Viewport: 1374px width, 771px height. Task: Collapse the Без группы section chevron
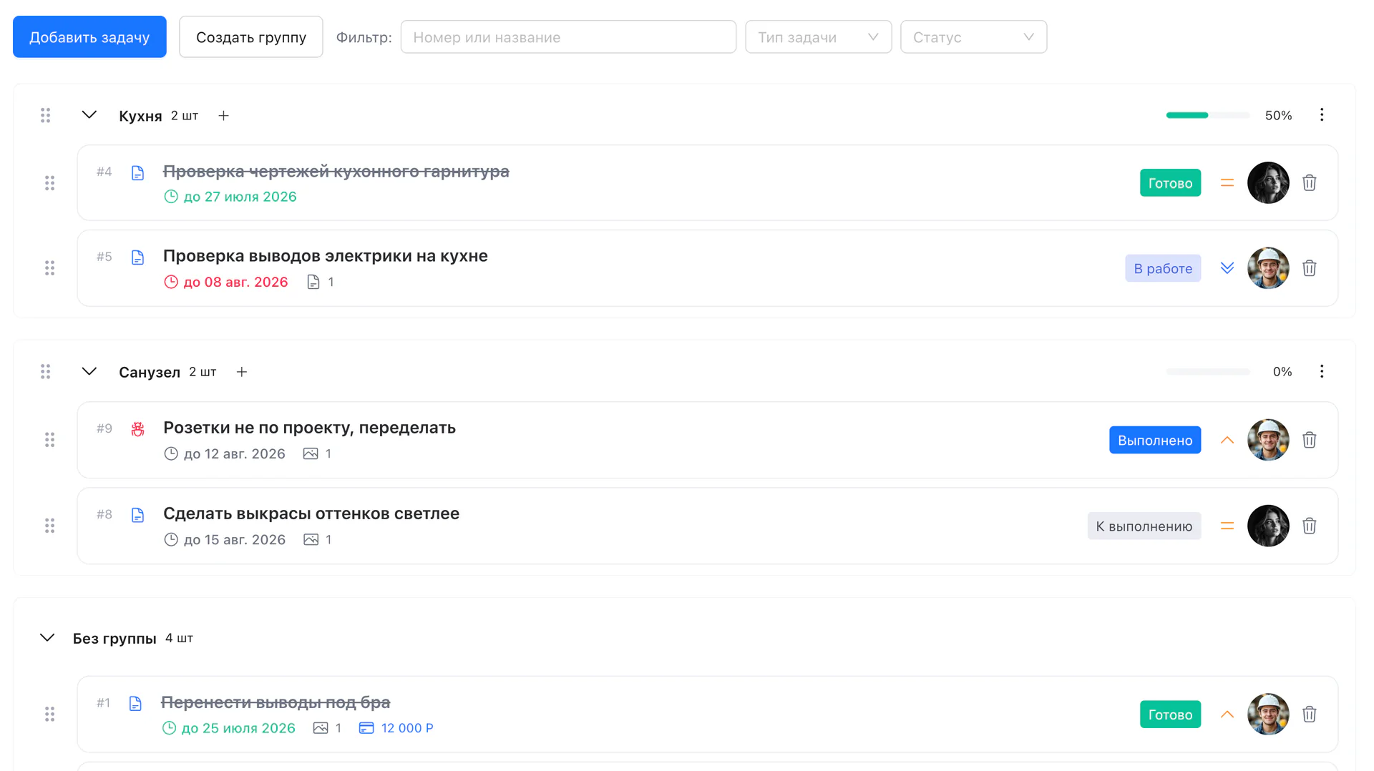tap(47, 638)
